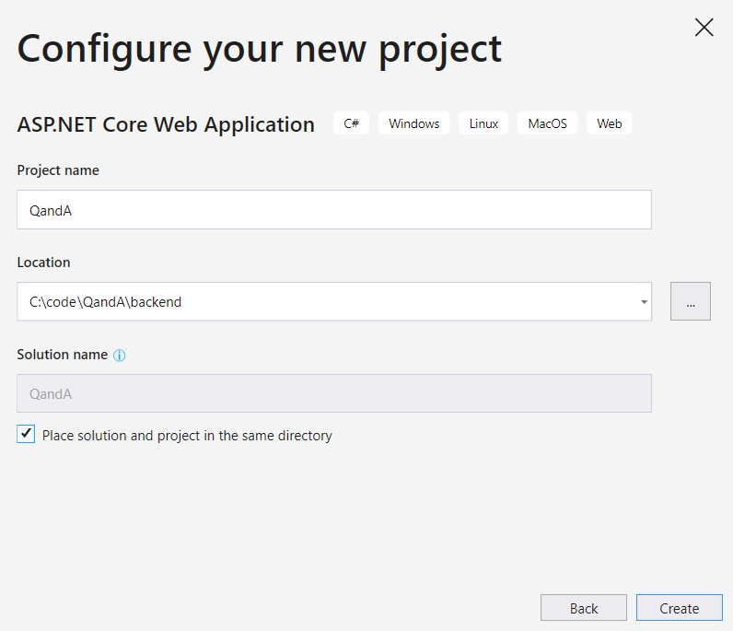
Task: Go Back to the previous step
Action: click(x=584, y=608)
